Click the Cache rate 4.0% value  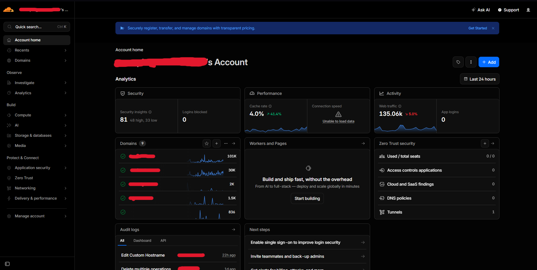click(257, 114)
